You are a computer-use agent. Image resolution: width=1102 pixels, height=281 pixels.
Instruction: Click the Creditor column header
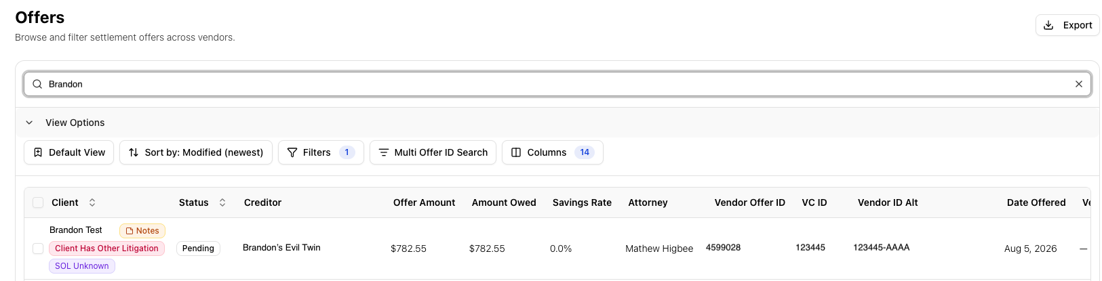coord(262,202)
